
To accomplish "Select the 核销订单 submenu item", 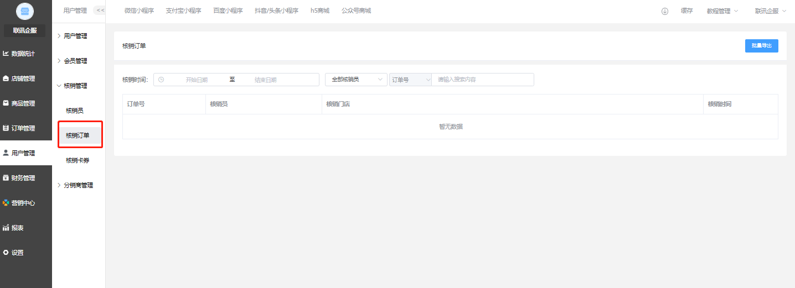I will click(80, 135).
